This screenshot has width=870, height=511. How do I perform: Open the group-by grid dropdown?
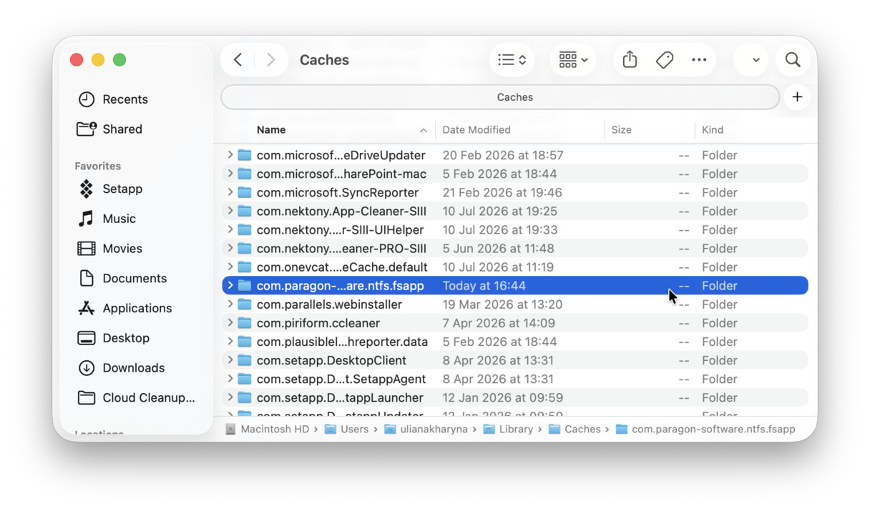pos(573,60)
